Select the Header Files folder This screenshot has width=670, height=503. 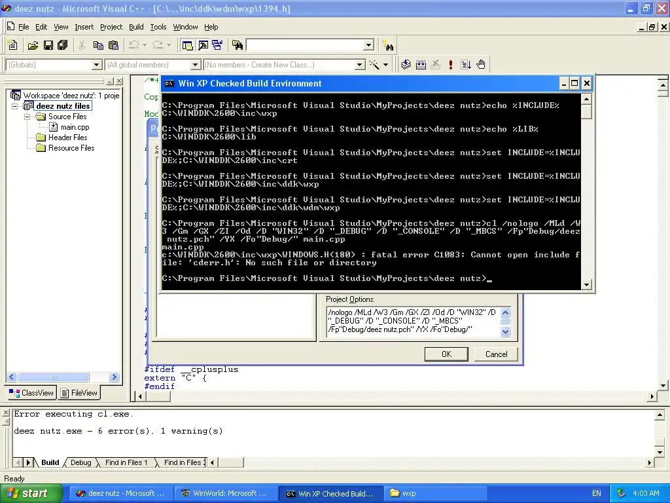(67, 138)
